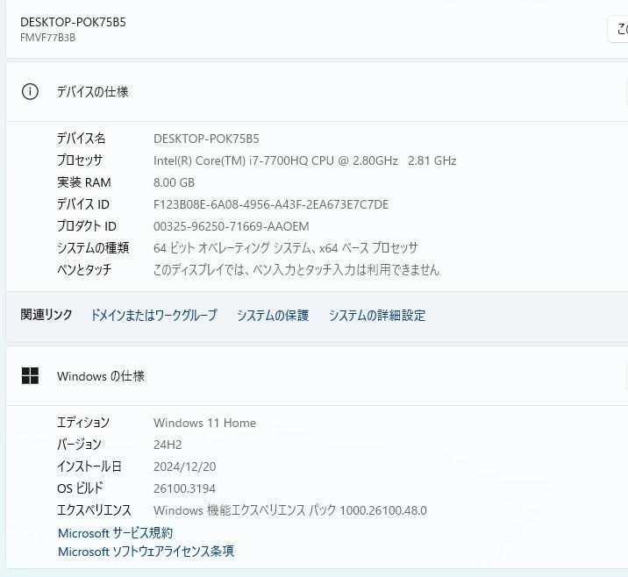Click the デバイス ID label

pos(83,204)
